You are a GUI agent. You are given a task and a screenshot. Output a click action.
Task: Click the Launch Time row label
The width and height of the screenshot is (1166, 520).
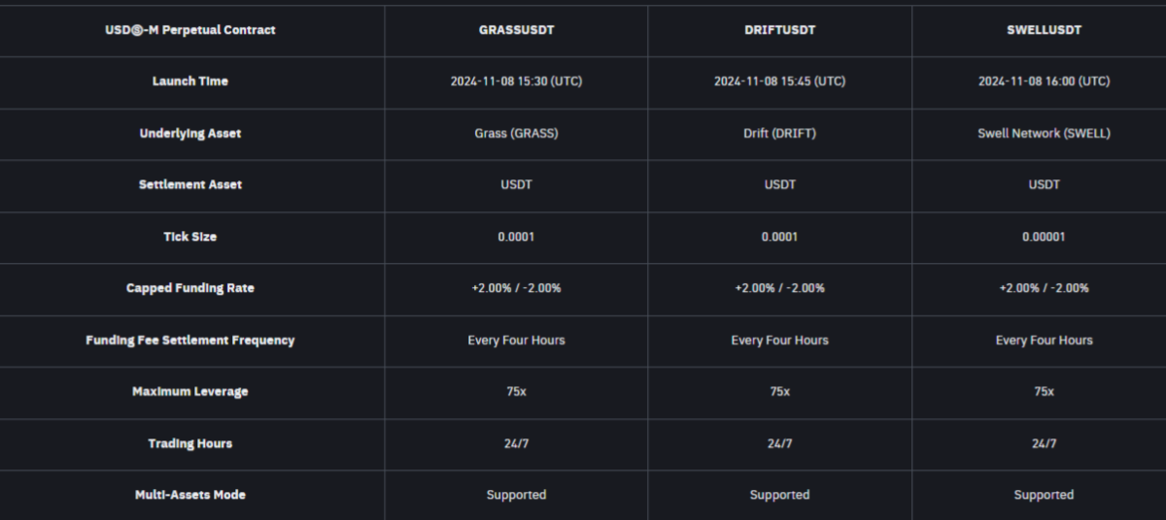click(x=190, y=81)
